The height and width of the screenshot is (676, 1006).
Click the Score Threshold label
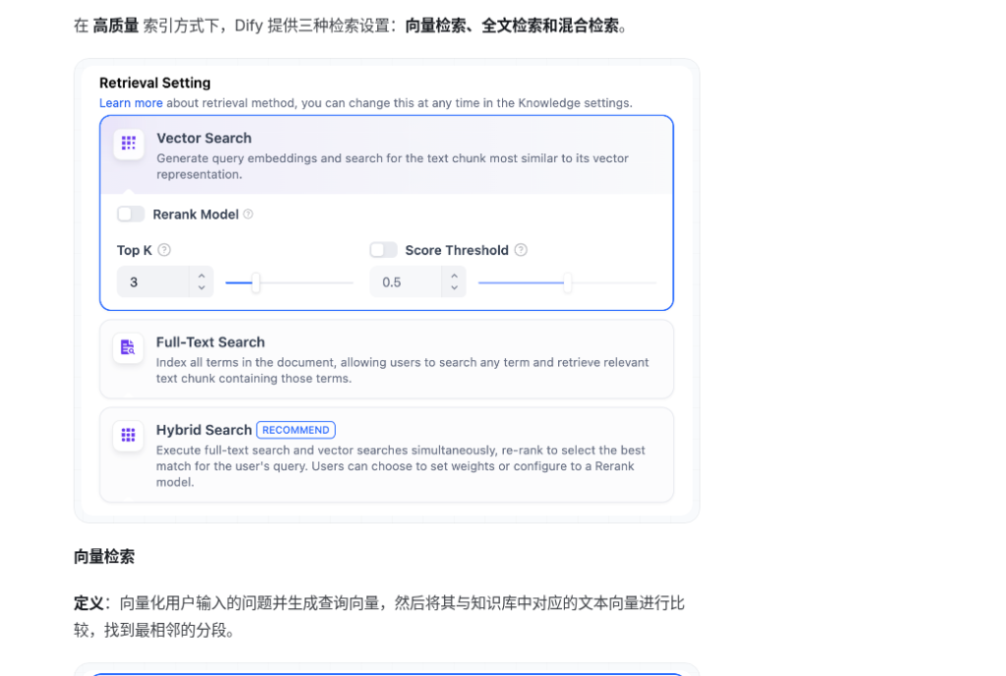[x=457, y=250]
